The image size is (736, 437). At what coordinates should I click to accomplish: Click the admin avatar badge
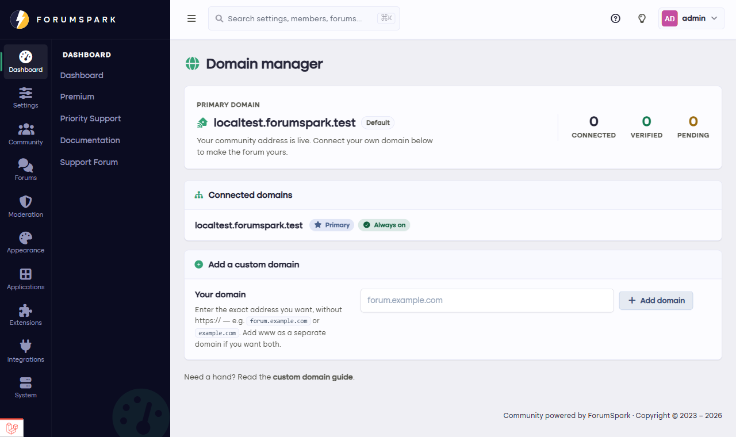[x=669, y=18]
